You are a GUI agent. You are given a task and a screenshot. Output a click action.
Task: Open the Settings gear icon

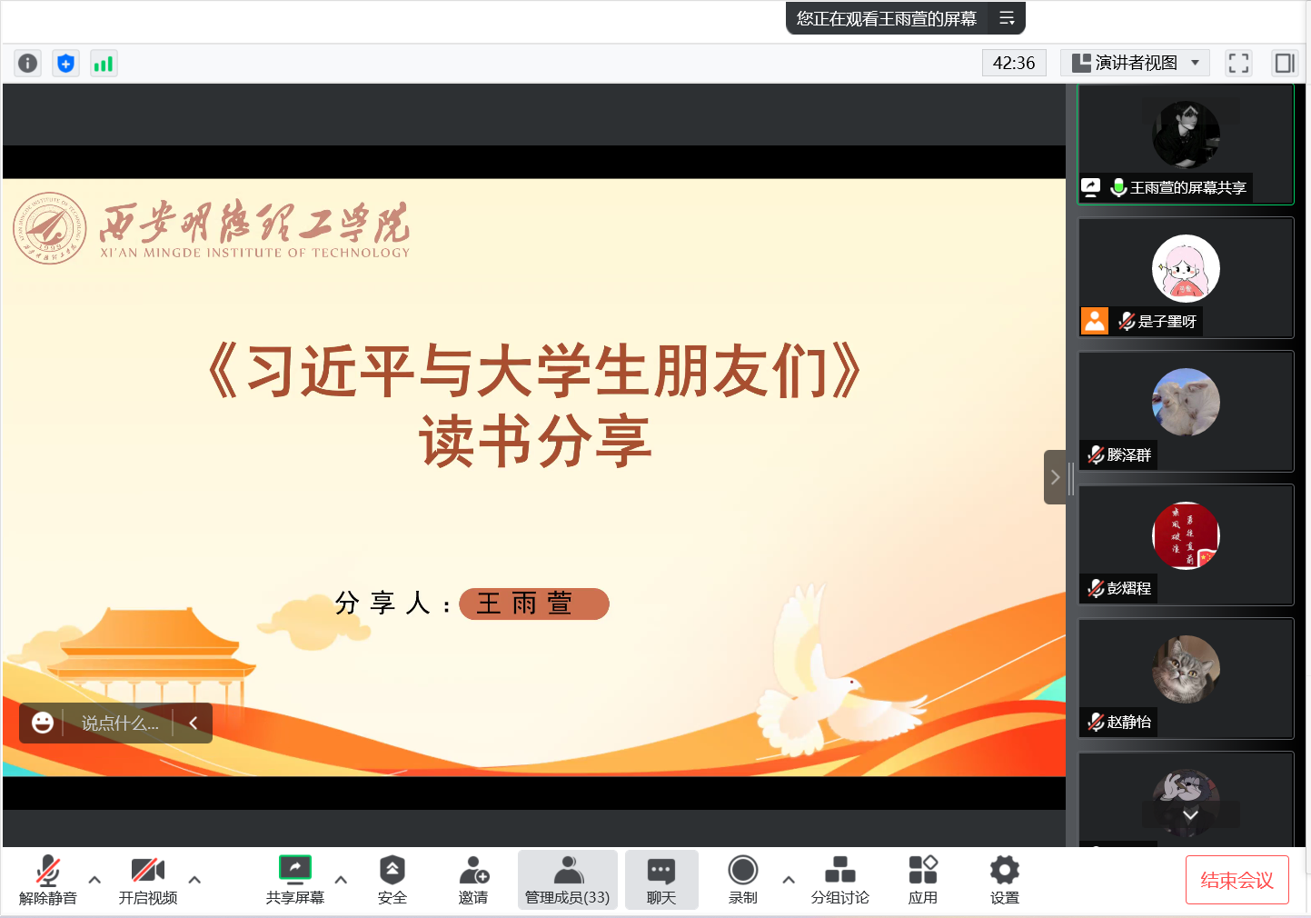1004,880
